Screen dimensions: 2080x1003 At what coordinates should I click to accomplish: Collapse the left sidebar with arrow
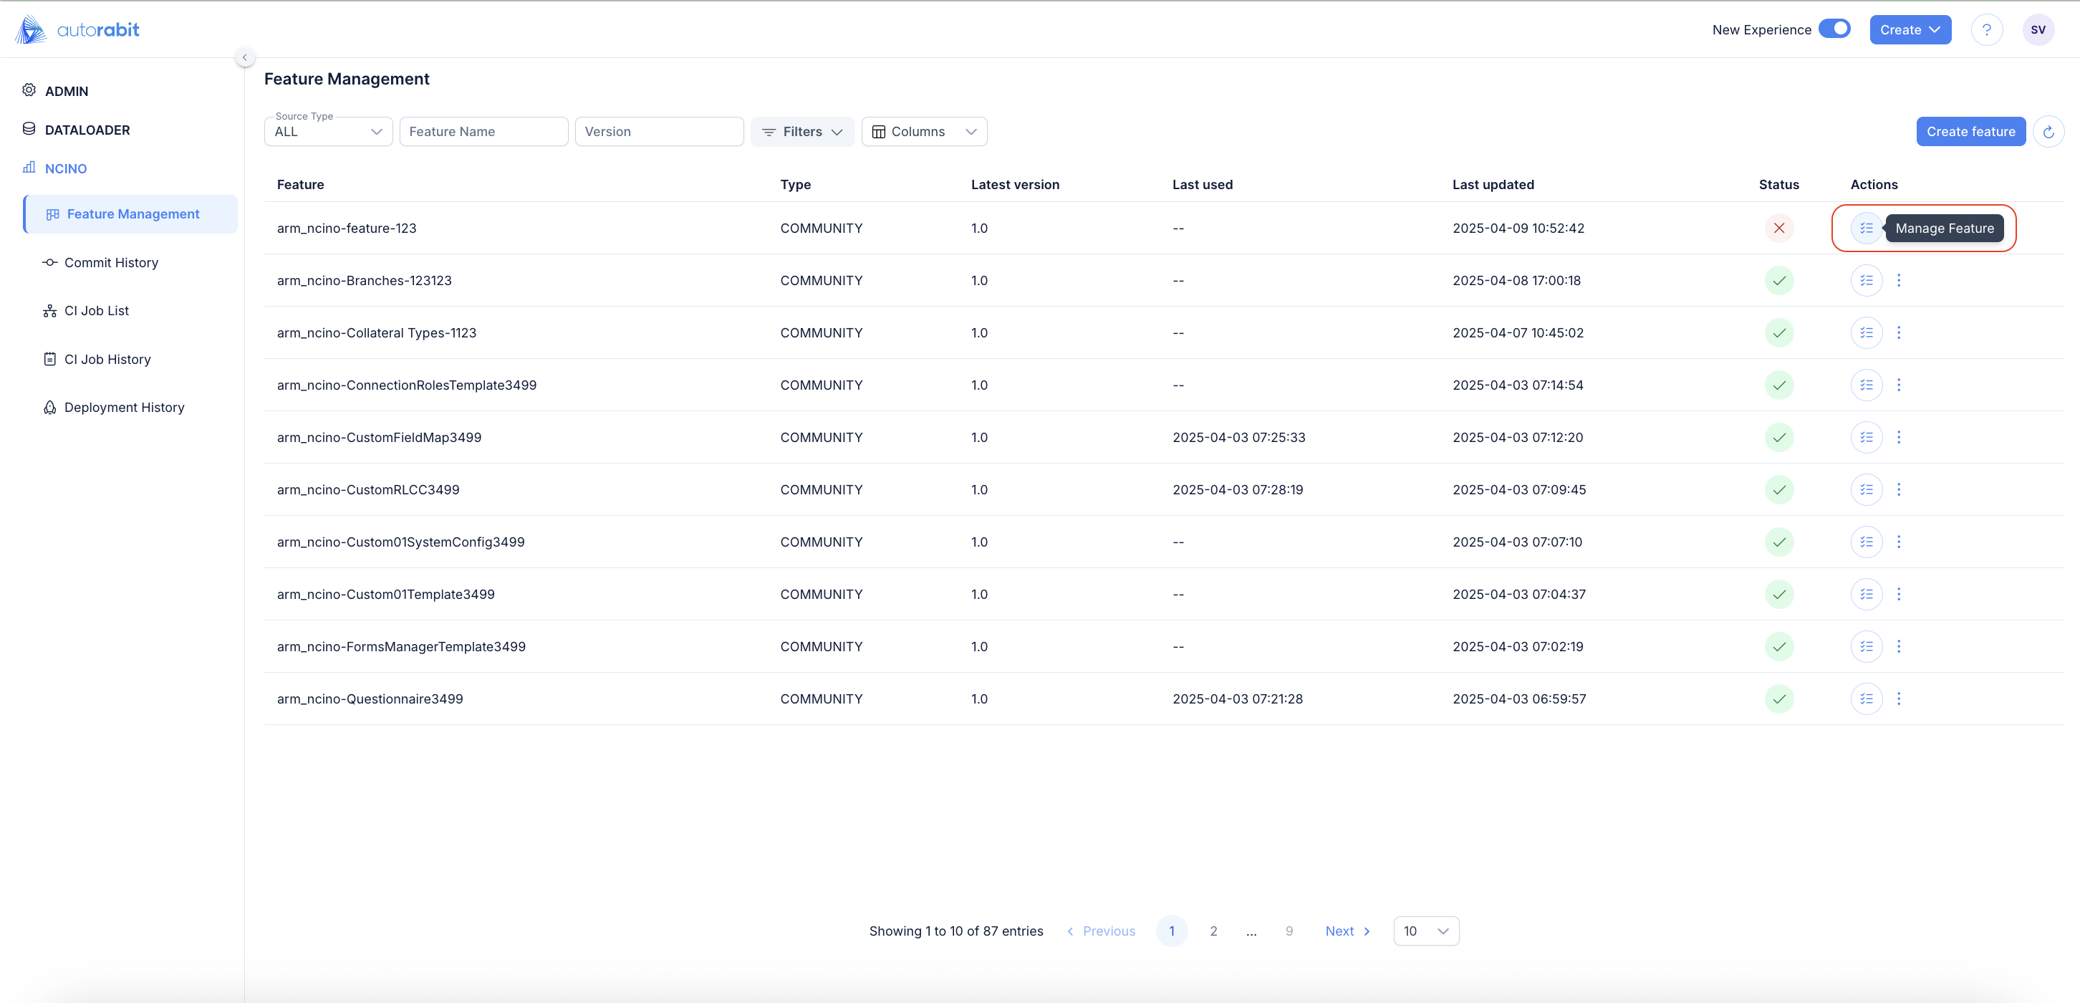pyautogui.click(x=245, y=57)
